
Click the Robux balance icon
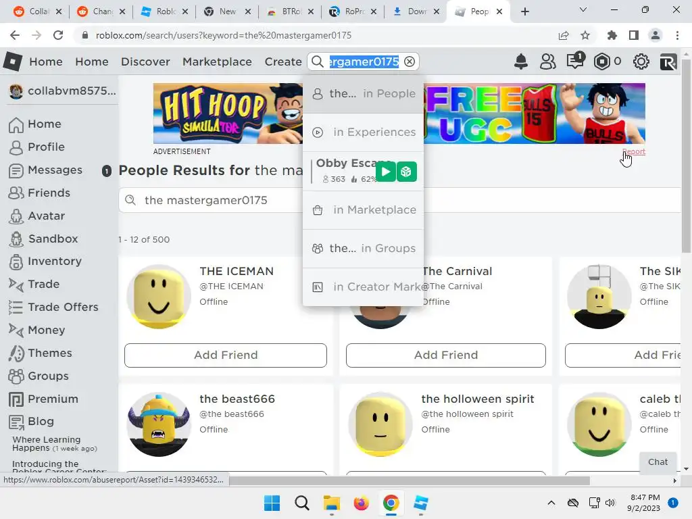click(x=602, y=61)
